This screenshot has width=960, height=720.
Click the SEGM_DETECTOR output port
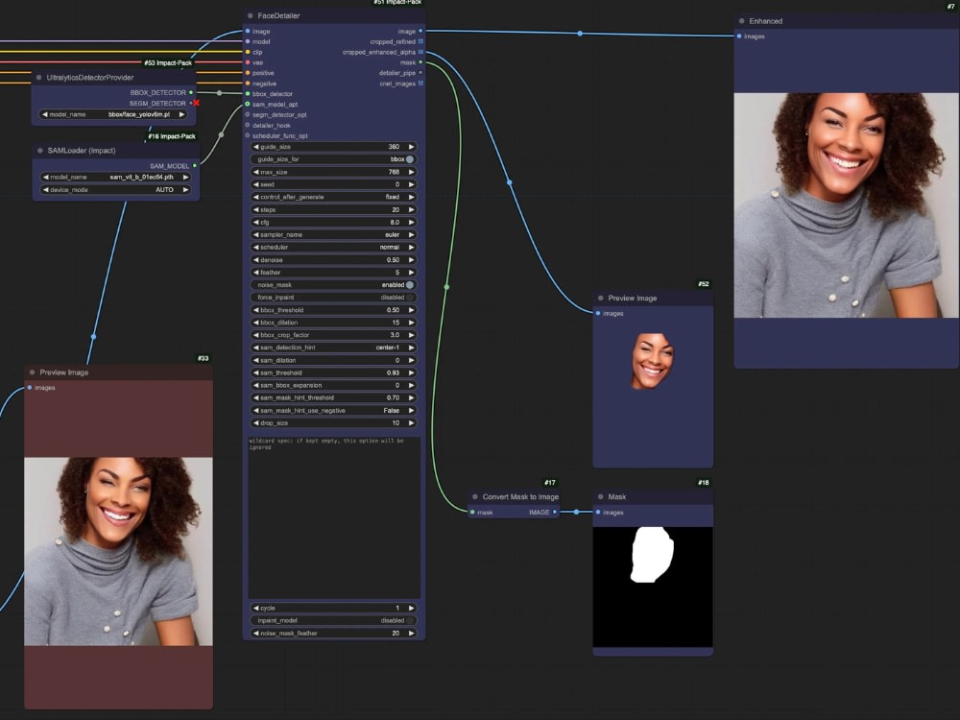(x=191, y=103)
